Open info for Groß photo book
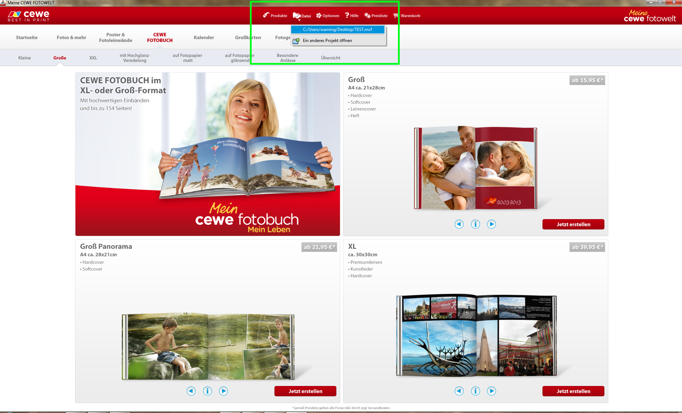Viewport: 682px width, 413px height. (x=476, y=224)
